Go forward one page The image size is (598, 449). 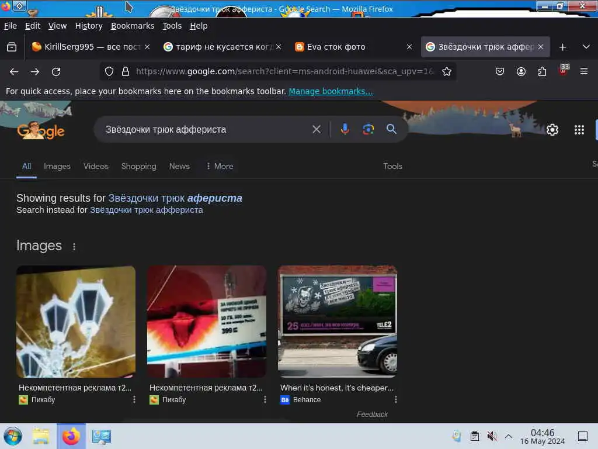pos(34,71)
